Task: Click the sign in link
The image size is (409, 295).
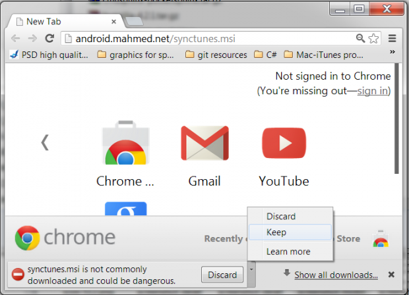Action: click(x=373, y=91)
